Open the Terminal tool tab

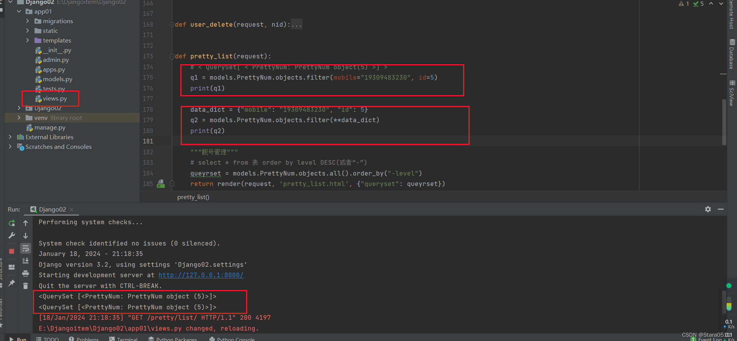[123, 339]
